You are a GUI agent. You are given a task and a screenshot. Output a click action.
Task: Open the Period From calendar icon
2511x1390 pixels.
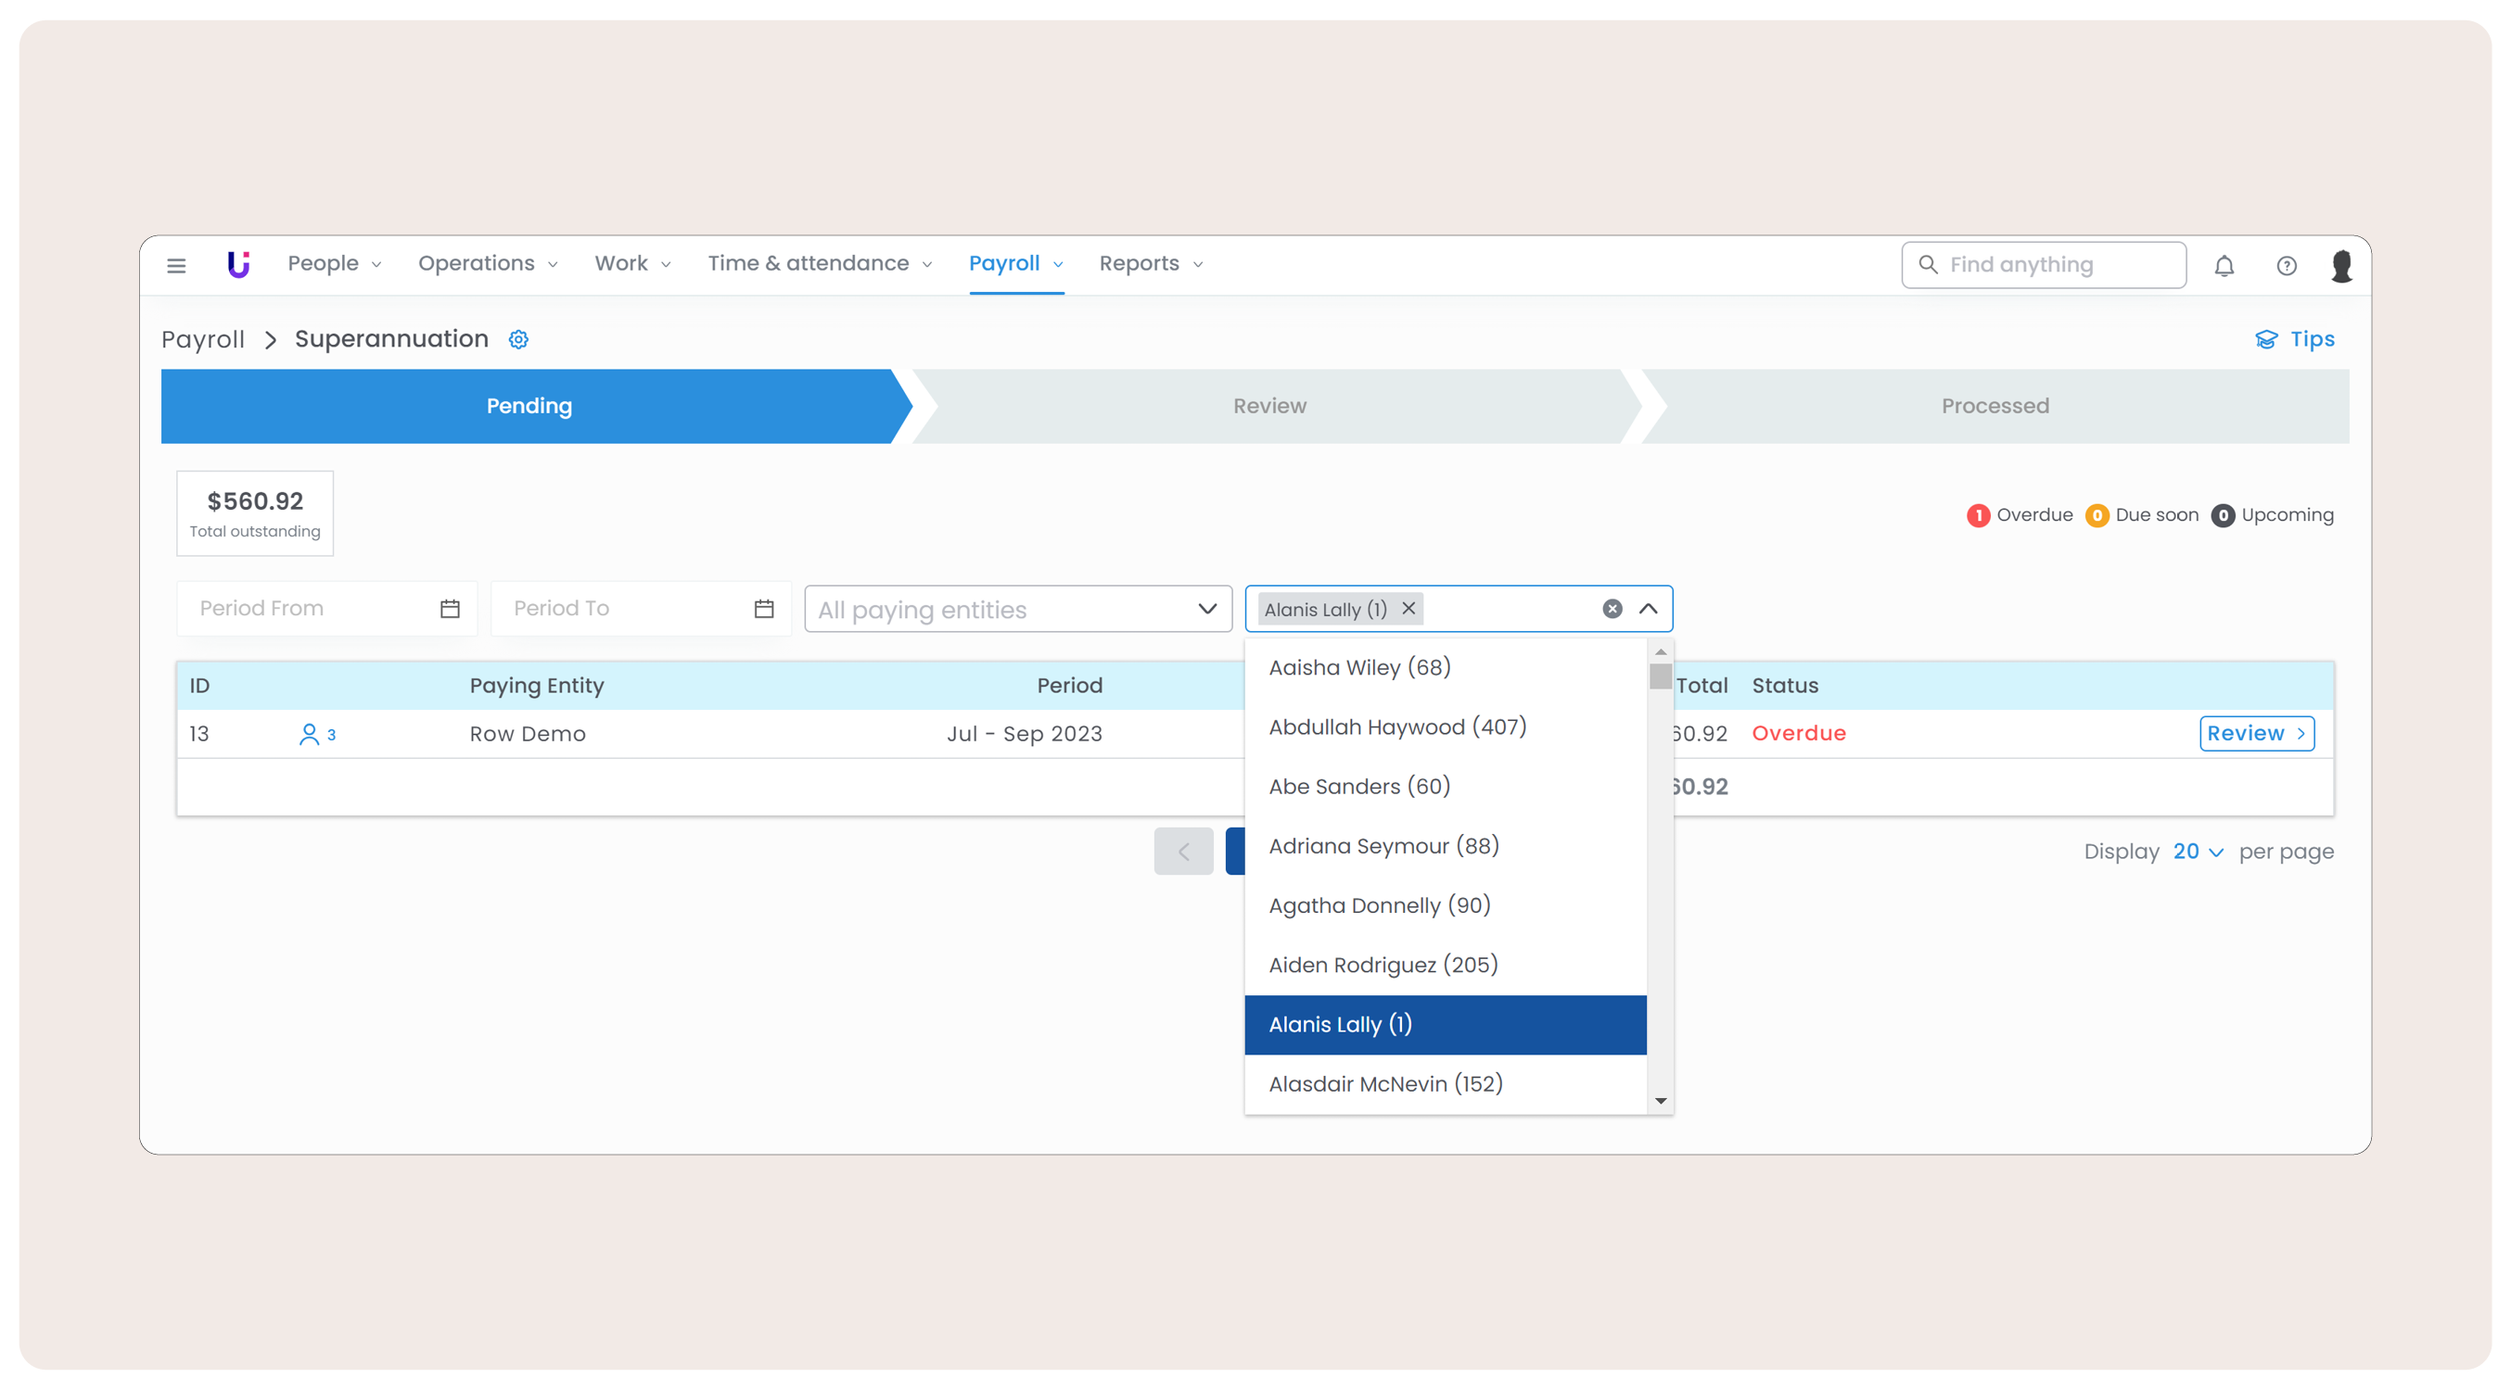pos(450,608)
